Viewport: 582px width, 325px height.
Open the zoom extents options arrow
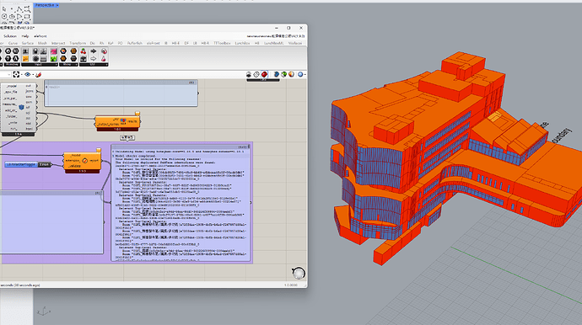[x=22, y=74]
